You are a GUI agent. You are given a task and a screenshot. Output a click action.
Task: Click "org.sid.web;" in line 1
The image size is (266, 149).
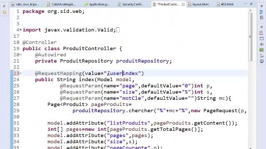pyautogui.click(x=66, y=12)
